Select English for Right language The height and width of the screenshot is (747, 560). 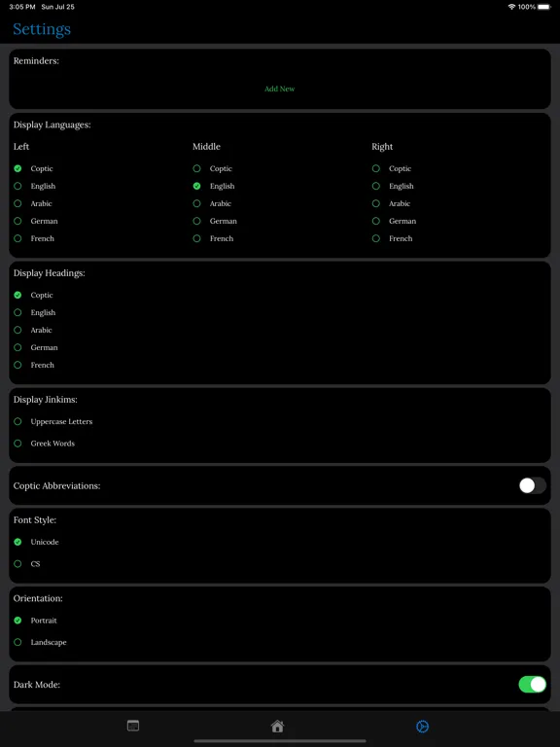point(376,186)
